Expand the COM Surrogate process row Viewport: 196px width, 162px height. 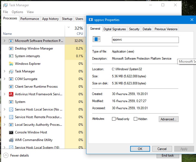pyautogui.click(x=5, y=79)
